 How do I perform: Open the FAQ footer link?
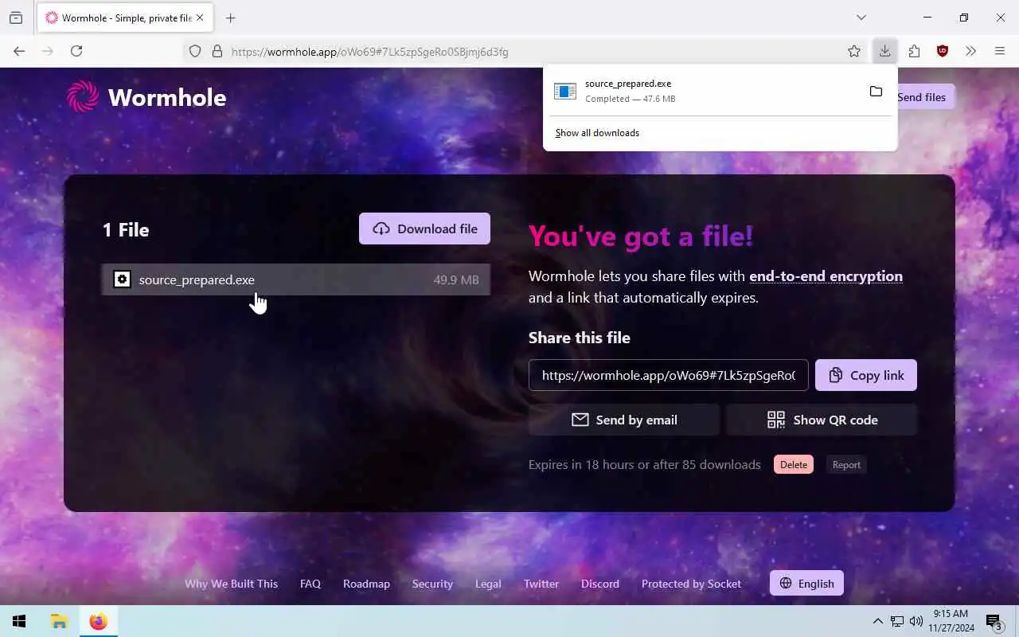310,584
